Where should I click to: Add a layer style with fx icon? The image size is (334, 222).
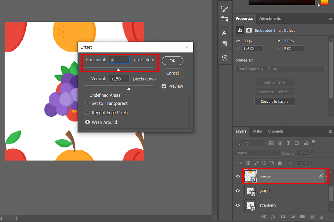pos(273,217)
